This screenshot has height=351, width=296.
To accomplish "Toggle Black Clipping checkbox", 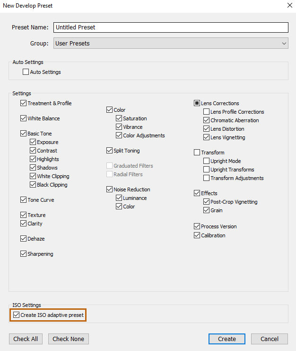I will click(x=33, y=184).
